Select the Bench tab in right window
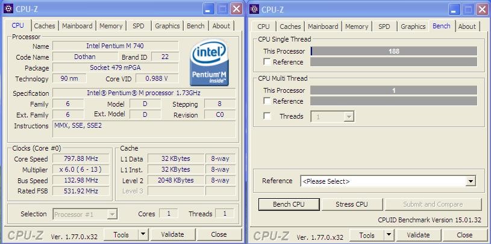491x244 pixels. (442, 26)
